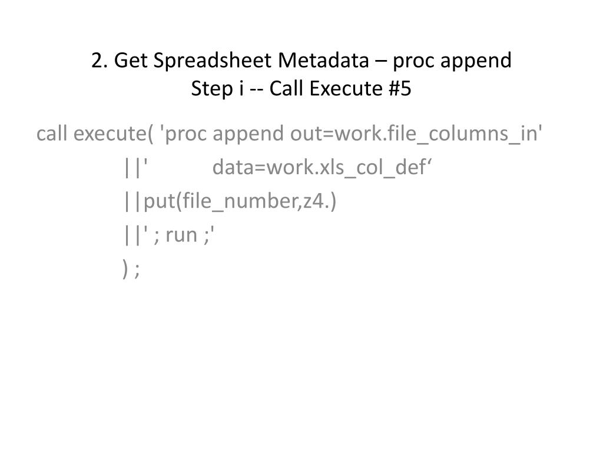This screenshot has width=603, height=452.
Task: Select "execute(" in the first code line
Action: point(113,135)
